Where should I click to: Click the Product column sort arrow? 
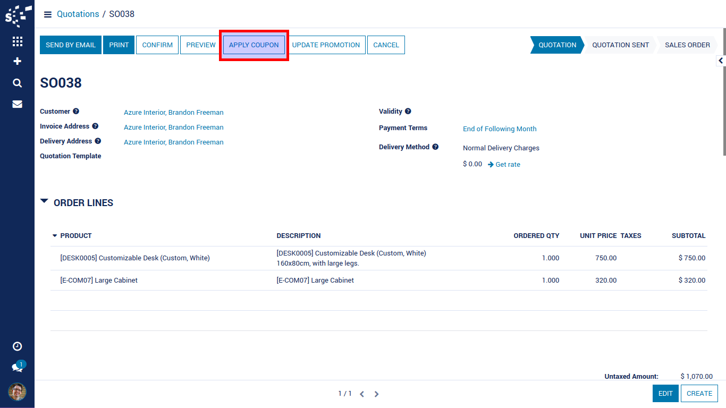[54, 236]
